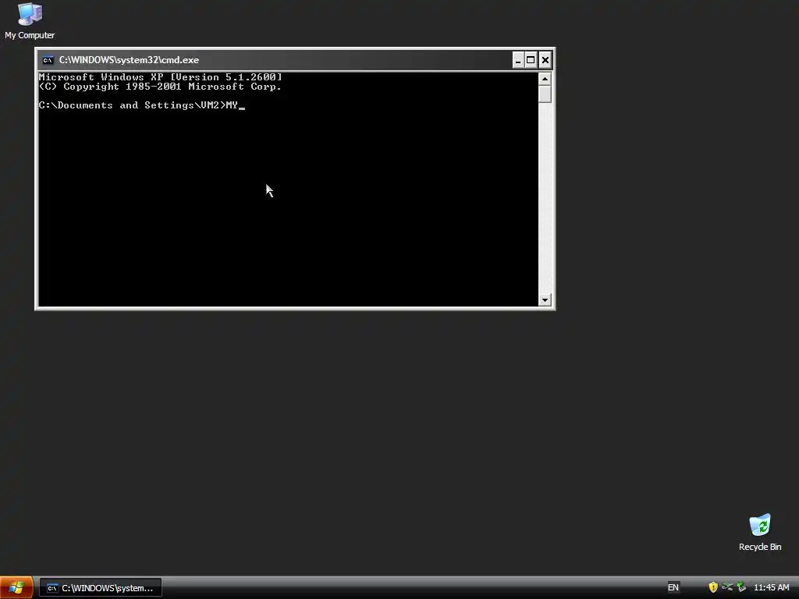Screen dimensions: 799x599
Task: Click the Safely Remove Hardware tray icon
Action: pyautogui.click(x=741, y=587)
